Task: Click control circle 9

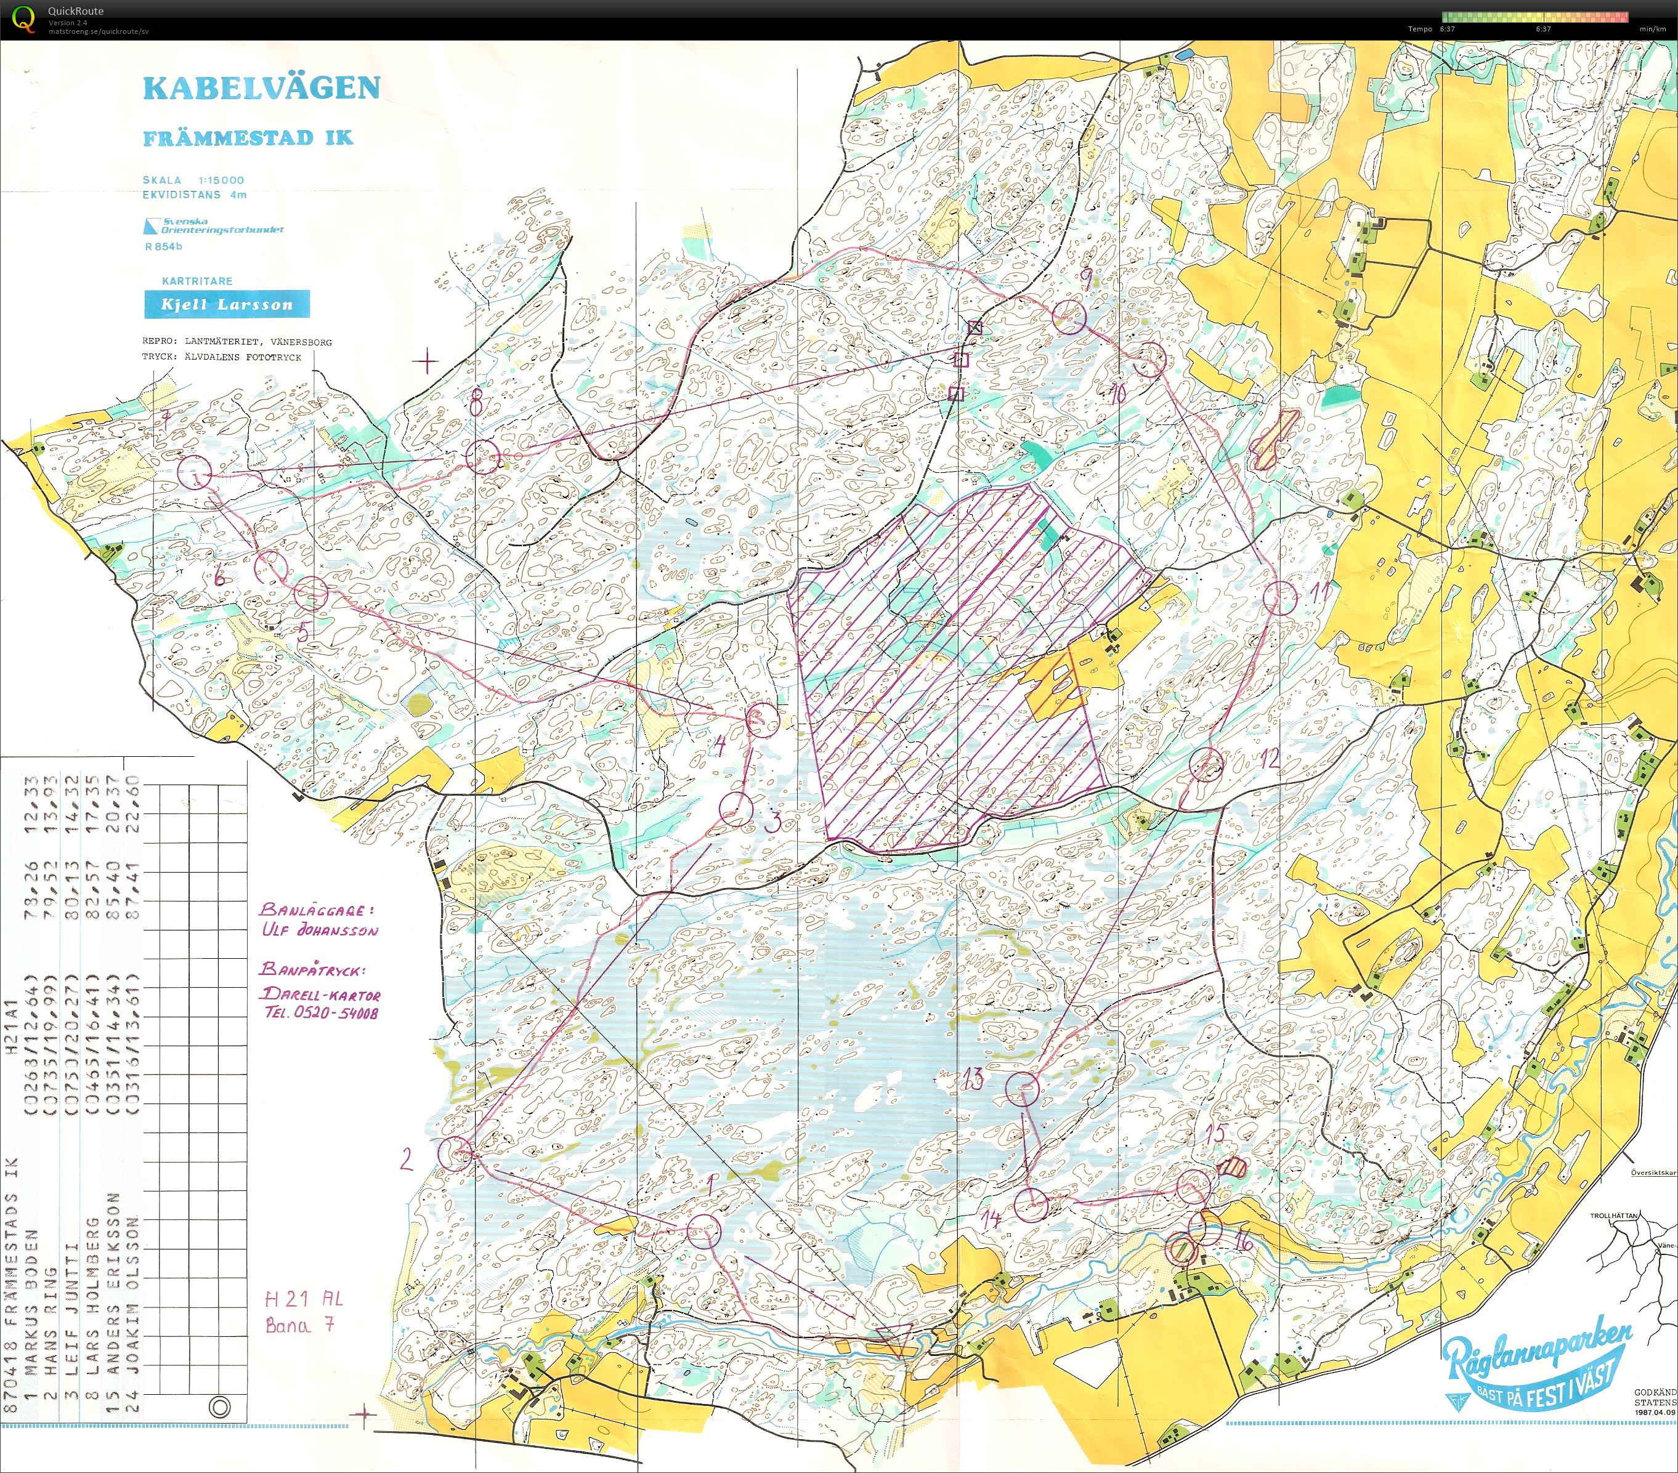Action: (1069, 317)
